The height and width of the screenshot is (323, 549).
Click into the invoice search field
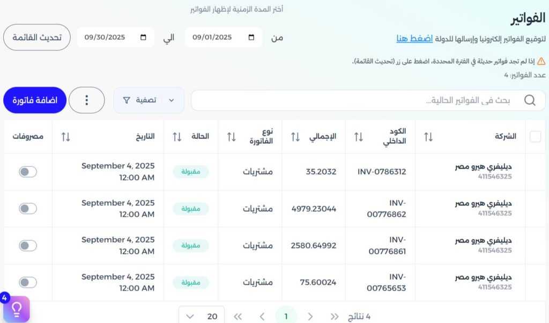354,100
